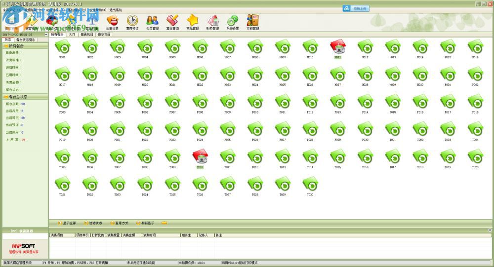The height and width of the screenshot is (267, 494).
Task: Click 消费金额 column header
Action: [131, 235]
